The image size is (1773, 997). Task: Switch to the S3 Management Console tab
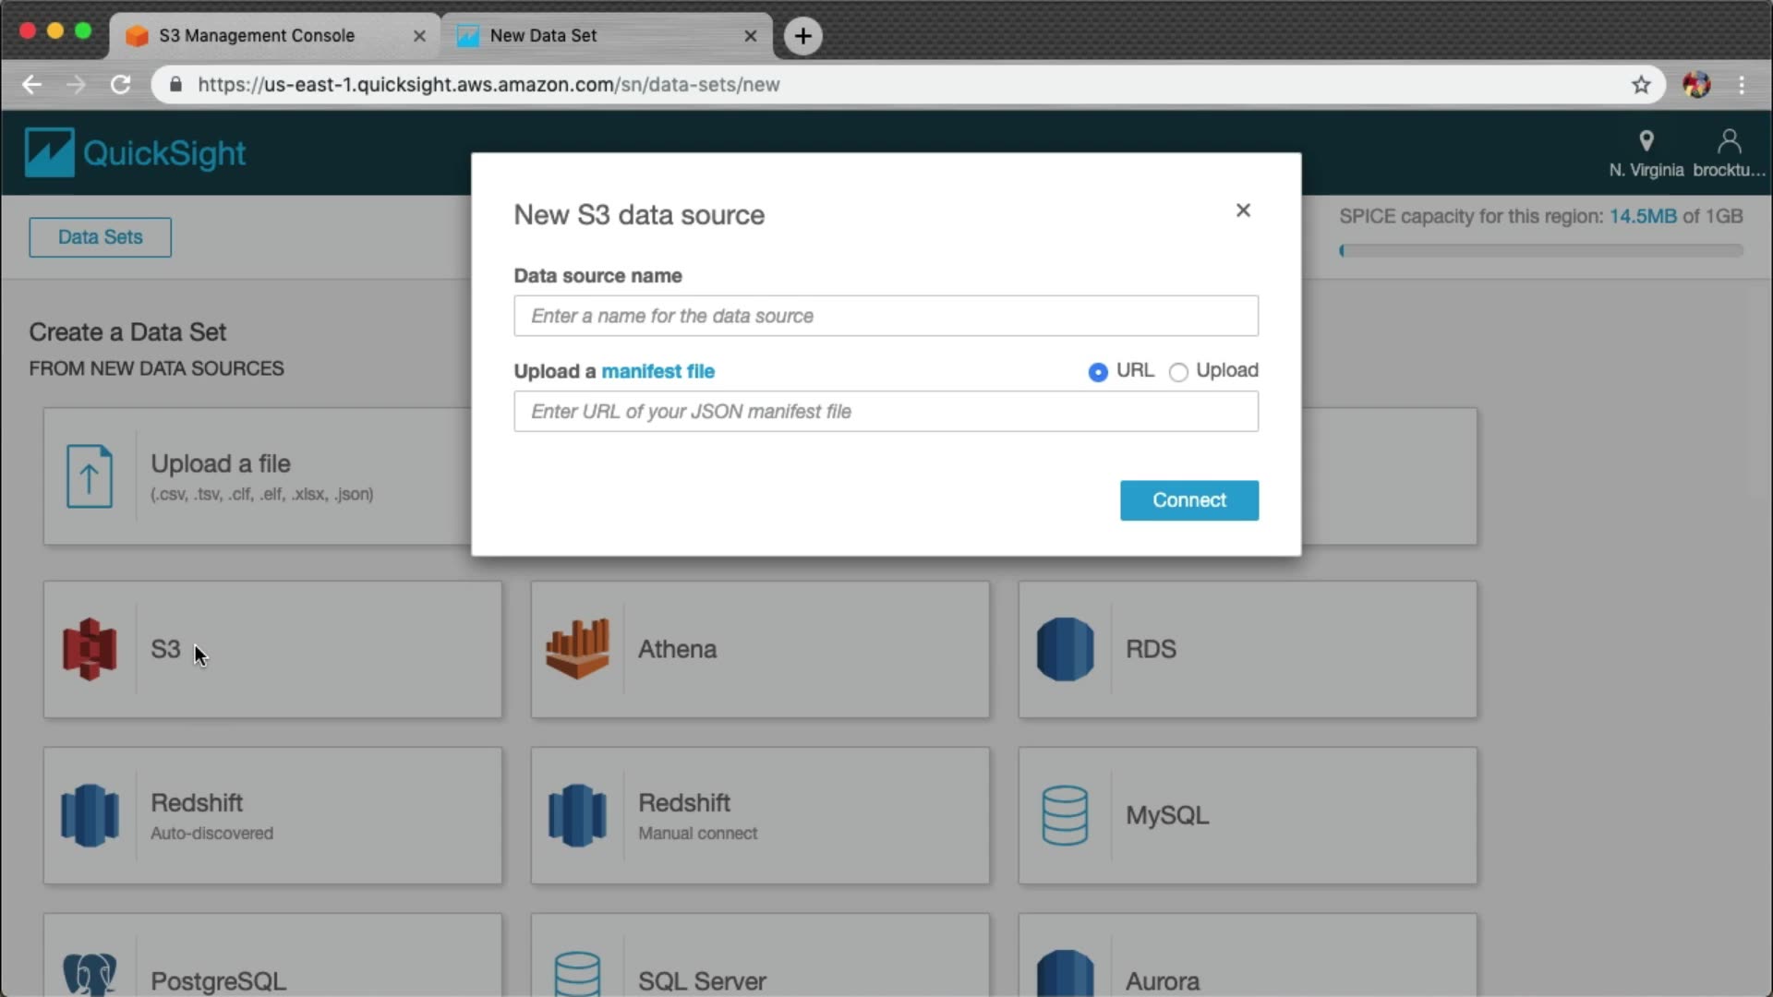click(x=257, y=35)
